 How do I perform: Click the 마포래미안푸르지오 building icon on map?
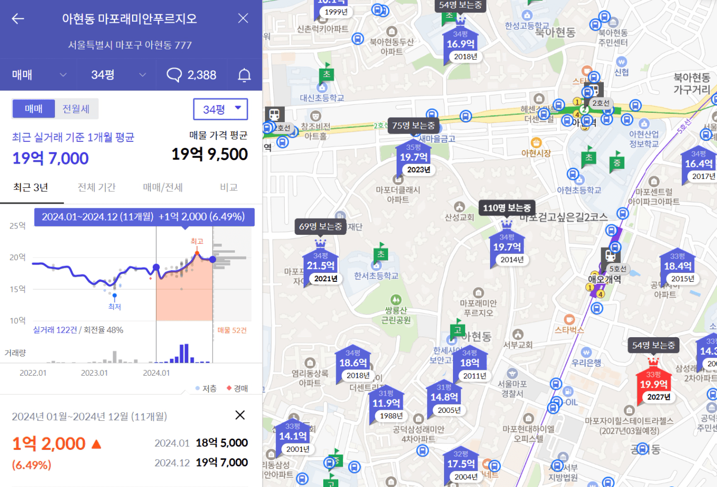478,293
